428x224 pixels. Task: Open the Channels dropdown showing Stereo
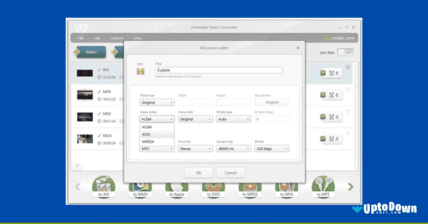point(195,149)
